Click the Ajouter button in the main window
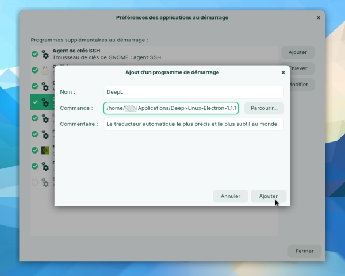This screenshot has height=276, width=345. click(x=297, y=52)
